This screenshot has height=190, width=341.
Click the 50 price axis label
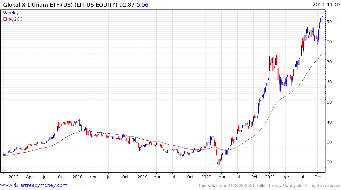click(x=329, y=102)
